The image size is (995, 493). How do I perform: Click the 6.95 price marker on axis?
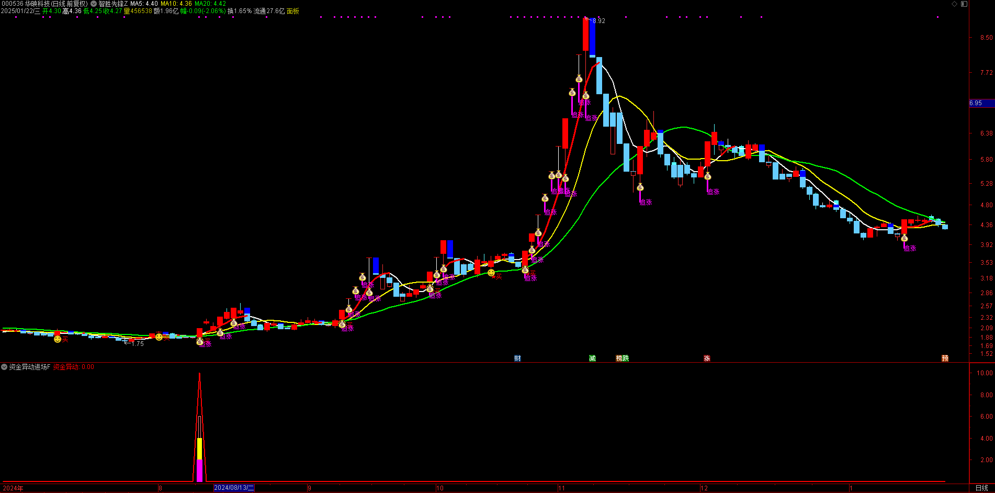[982, 103]
